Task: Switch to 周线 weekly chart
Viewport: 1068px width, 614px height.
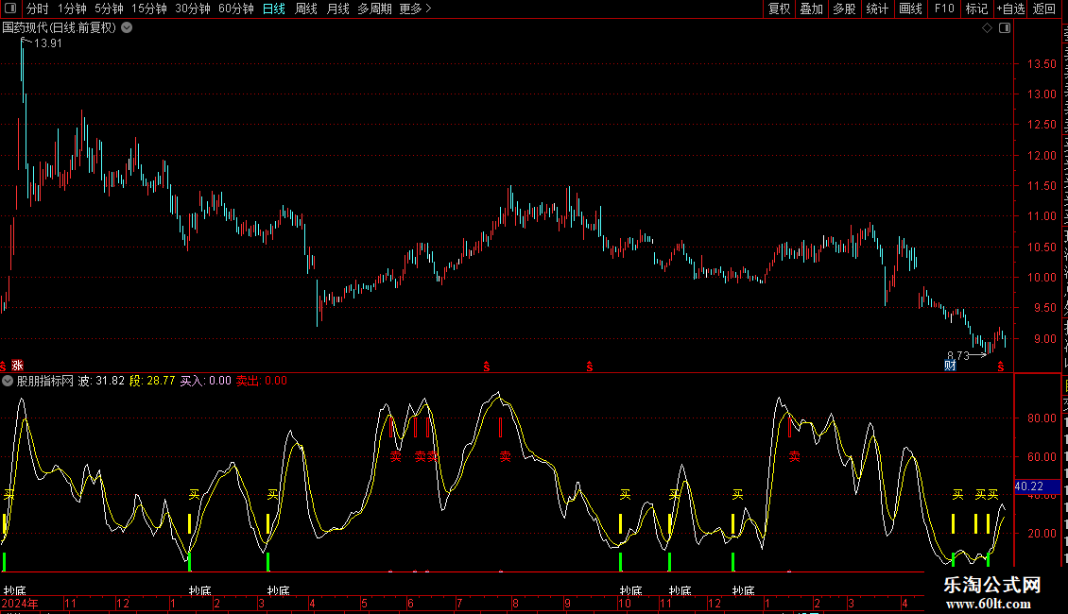Action: click(x=306, y=9)
